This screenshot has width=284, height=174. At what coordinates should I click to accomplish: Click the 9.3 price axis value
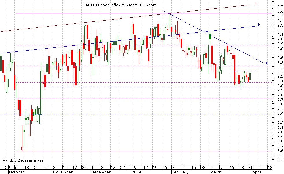pyautogui.click(x=280, y=25)
